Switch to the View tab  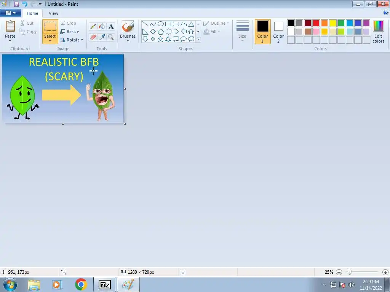point(53,13)
